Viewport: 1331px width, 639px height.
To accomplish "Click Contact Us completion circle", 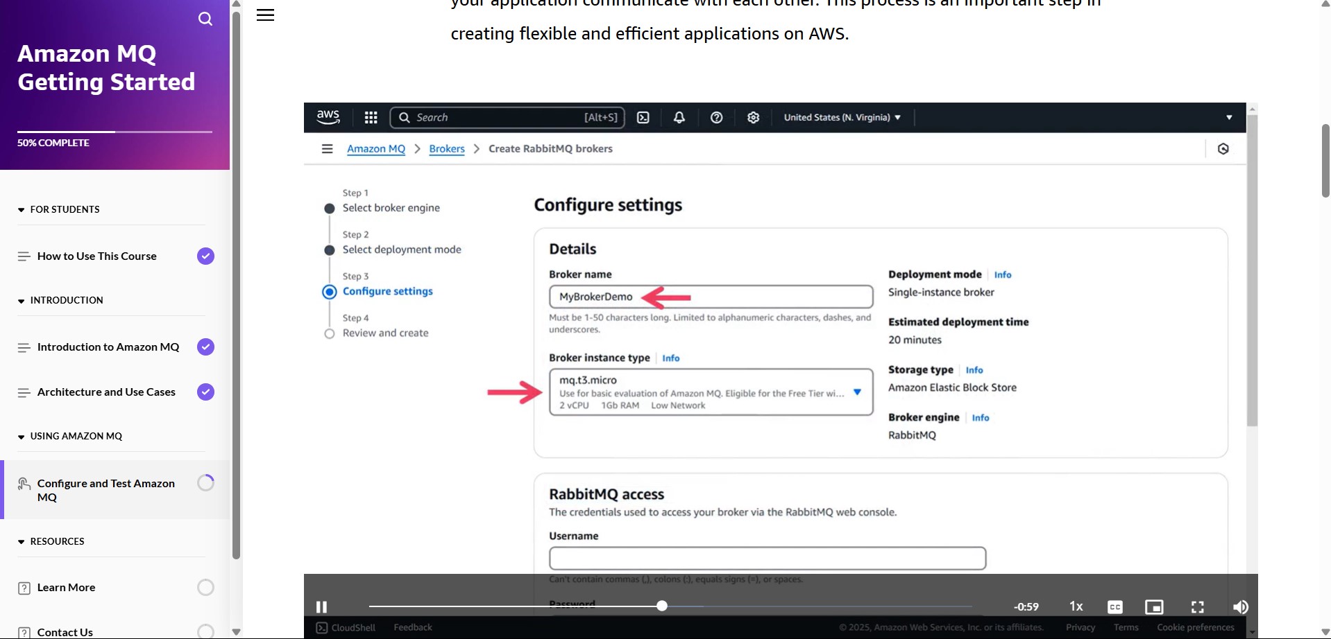I will pyautogui.click(x=205, y=631).
